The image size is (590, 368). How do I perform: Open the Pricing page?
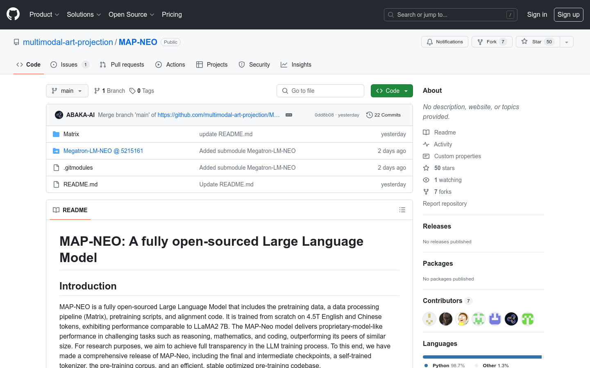[172, 14]
